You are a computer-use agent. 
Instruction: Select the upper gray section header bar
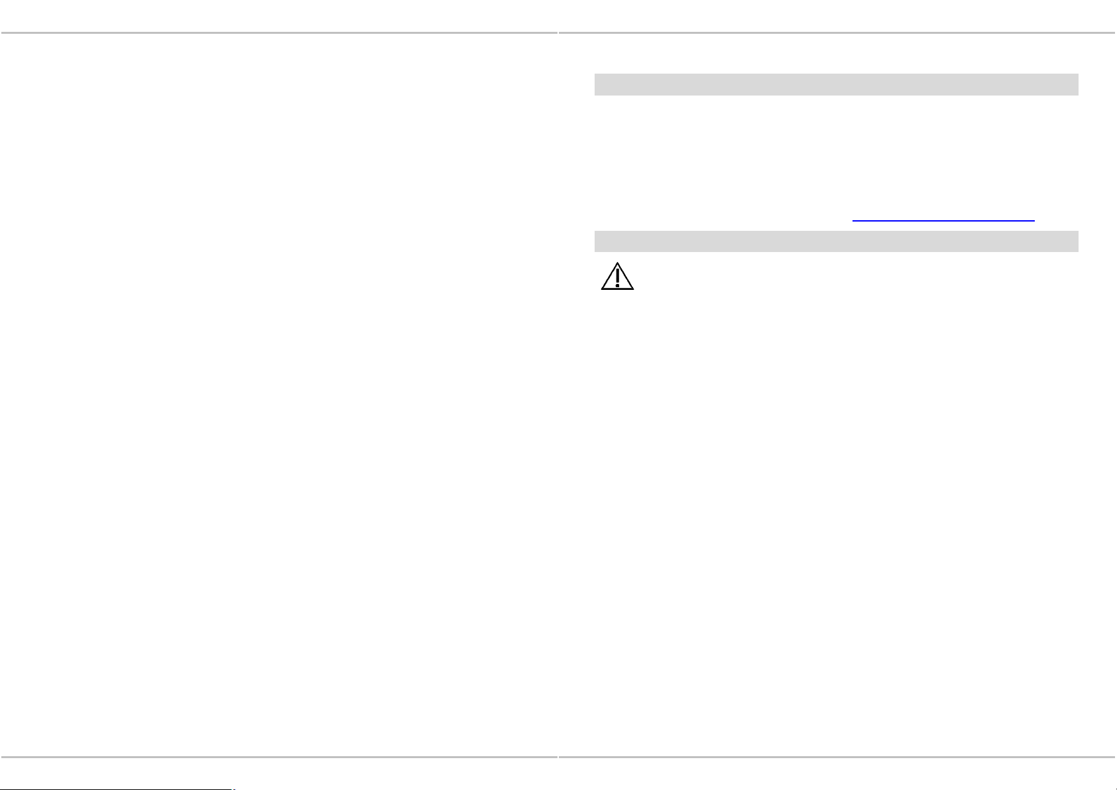tap(836, 85)
